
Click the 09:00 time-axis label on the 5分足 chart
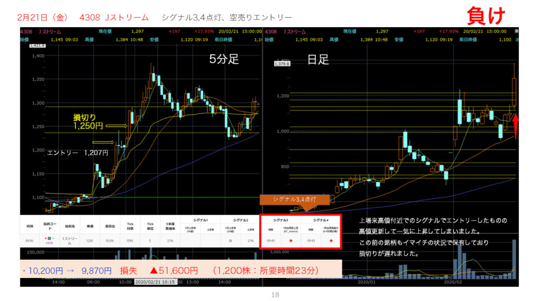click(93, 282)
